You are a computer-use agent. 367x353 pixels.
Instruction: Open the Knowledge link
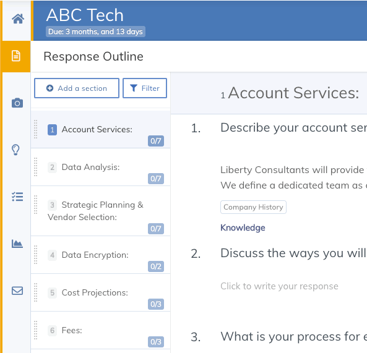tap(243, 228)
